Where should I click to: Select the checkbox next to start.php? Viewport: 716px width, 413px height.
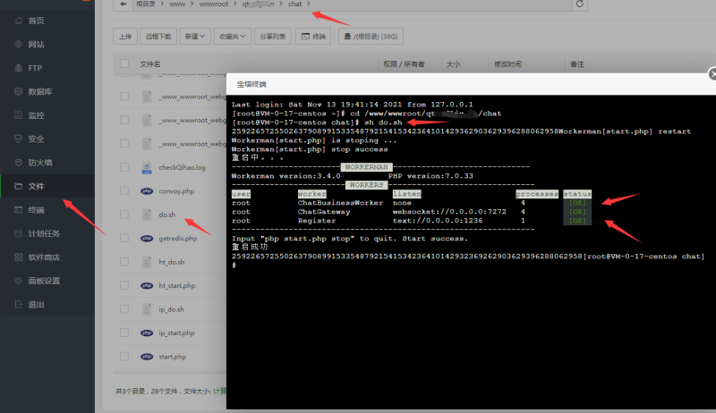coord(124,357)
